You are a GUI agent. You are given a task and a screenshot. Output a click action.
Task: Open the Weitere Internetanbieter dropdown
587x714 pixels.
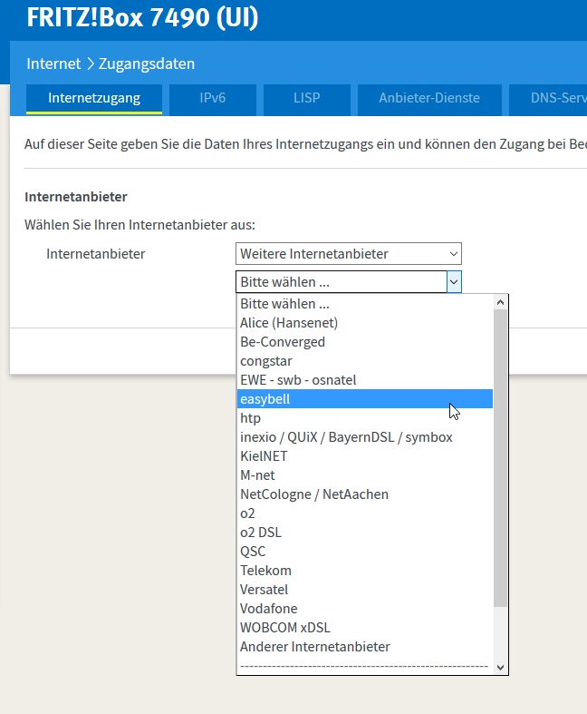[348, 254]
